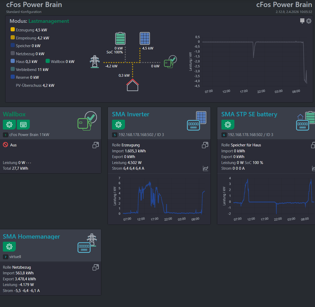Pop out the SMA Homemanager tile

pos(96,268)
